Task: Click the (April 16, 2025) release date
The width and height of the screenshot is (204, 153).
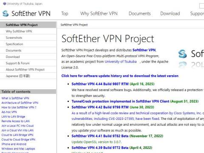Action: pyautogui.click(x=142, y=84)
